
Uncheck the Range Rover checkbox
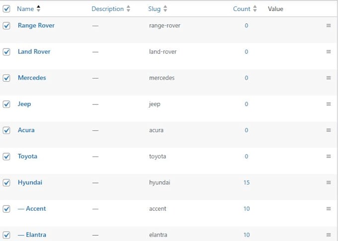pyautogui.click(x=6, y=26)
